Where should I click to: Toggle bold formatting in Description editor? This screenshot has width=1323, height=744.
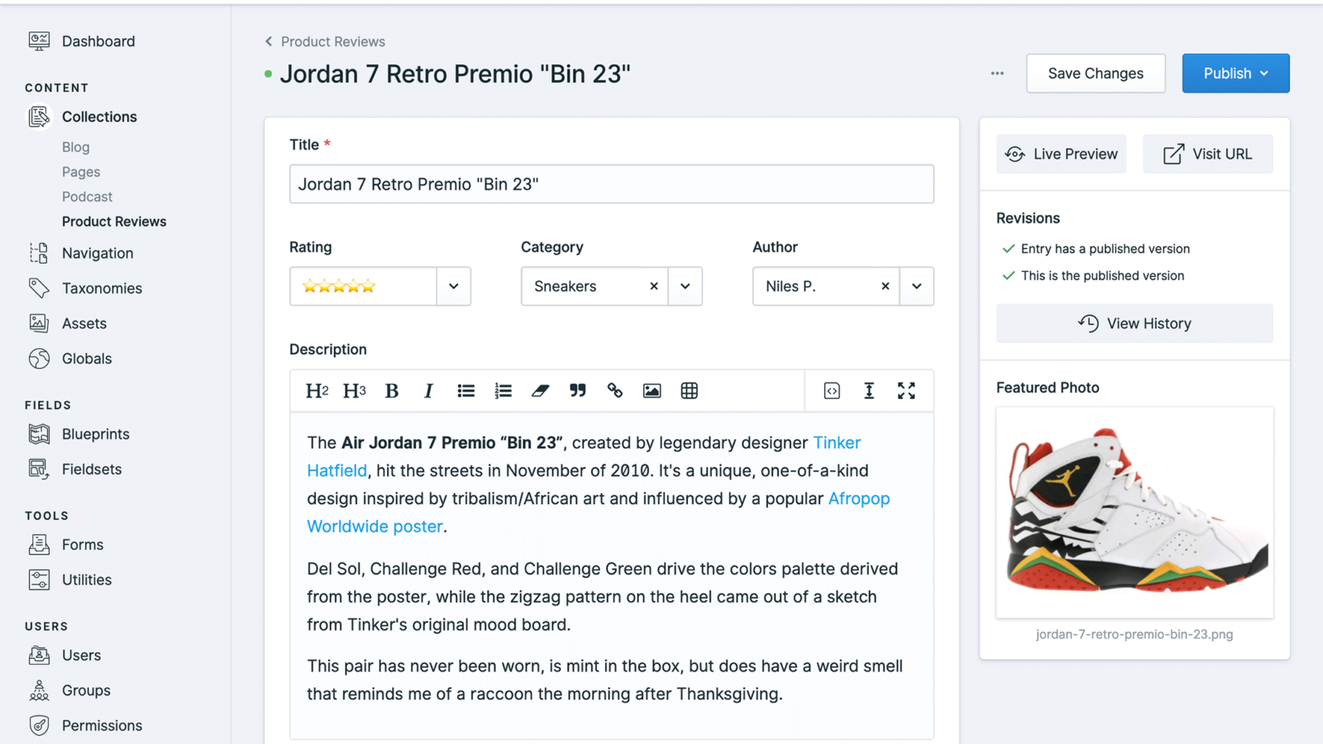point(392,391)
